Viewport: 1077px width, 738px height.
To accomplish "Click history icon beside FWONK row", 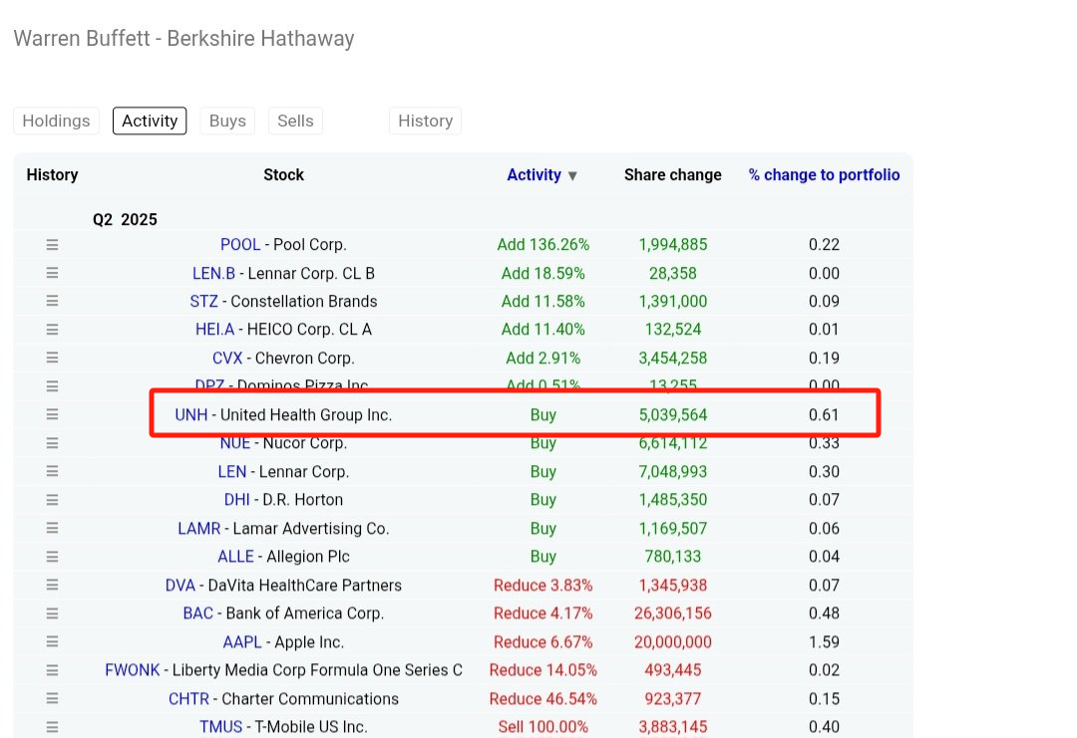I will tap(52, 670).
